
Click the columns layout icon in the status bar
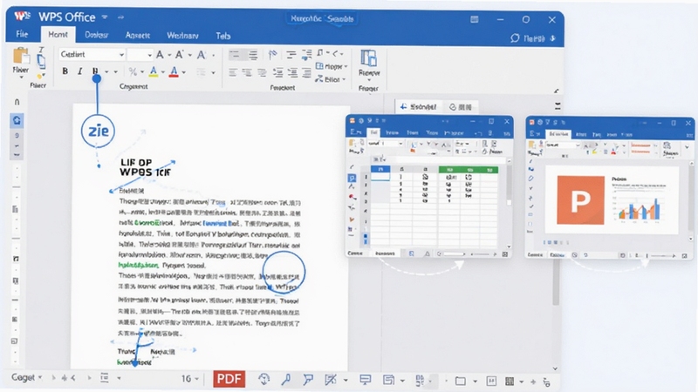510,381
